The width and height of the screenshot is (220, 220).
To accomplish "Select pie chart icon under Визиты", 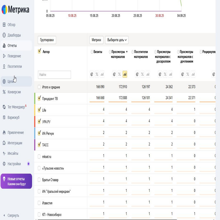I will coord(92,74).
